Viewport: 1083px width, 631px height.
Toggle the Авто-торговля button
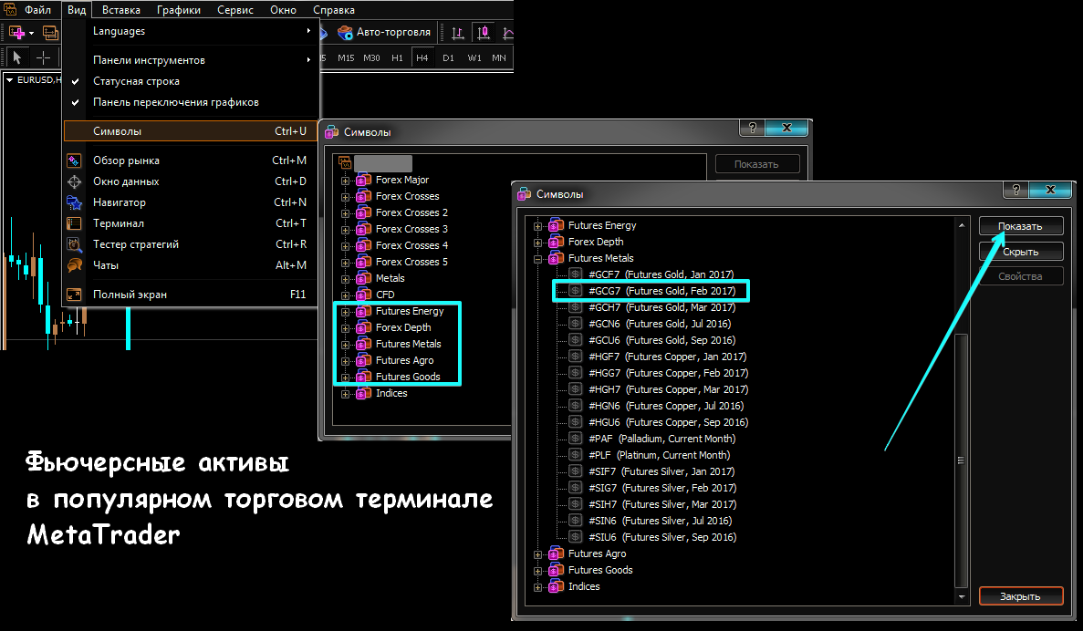pyautogui.click(x=385, y=32)
